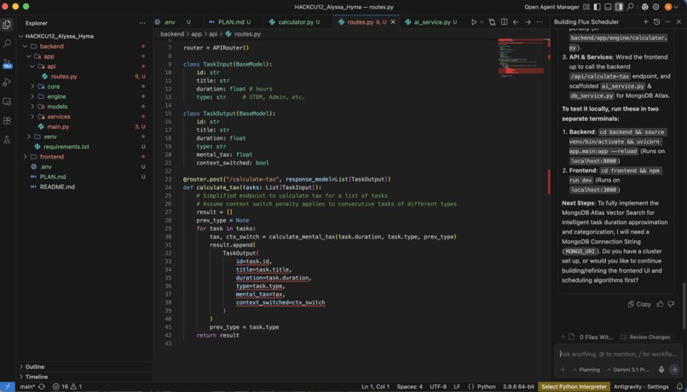
Task: Click the Ask anything chat input field
Action: click(x=618, y=354)
